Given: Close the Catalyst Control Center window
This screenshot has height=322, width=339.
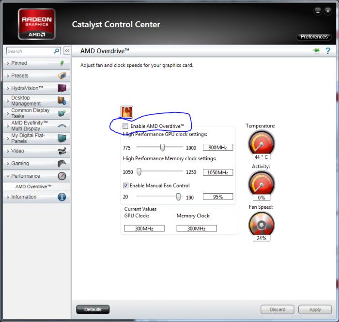Looking at the screenshot, I should 328,11.
